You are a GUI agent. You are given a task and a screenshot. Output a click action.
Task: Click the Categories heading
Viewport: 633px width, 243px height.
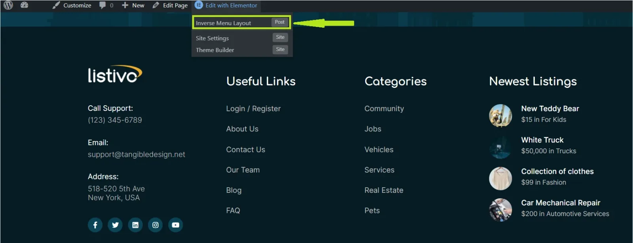click(x=396, y=81)
